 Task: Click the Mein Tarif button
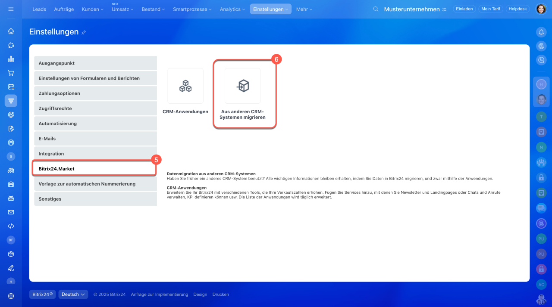(491, 9)
